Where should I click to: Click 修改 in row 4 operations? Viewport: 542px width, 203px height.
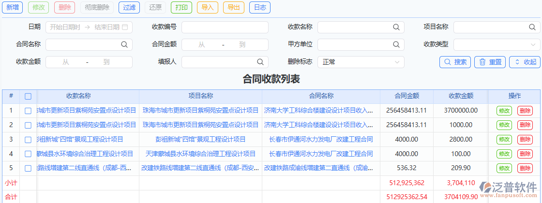[x=504, y=154]
